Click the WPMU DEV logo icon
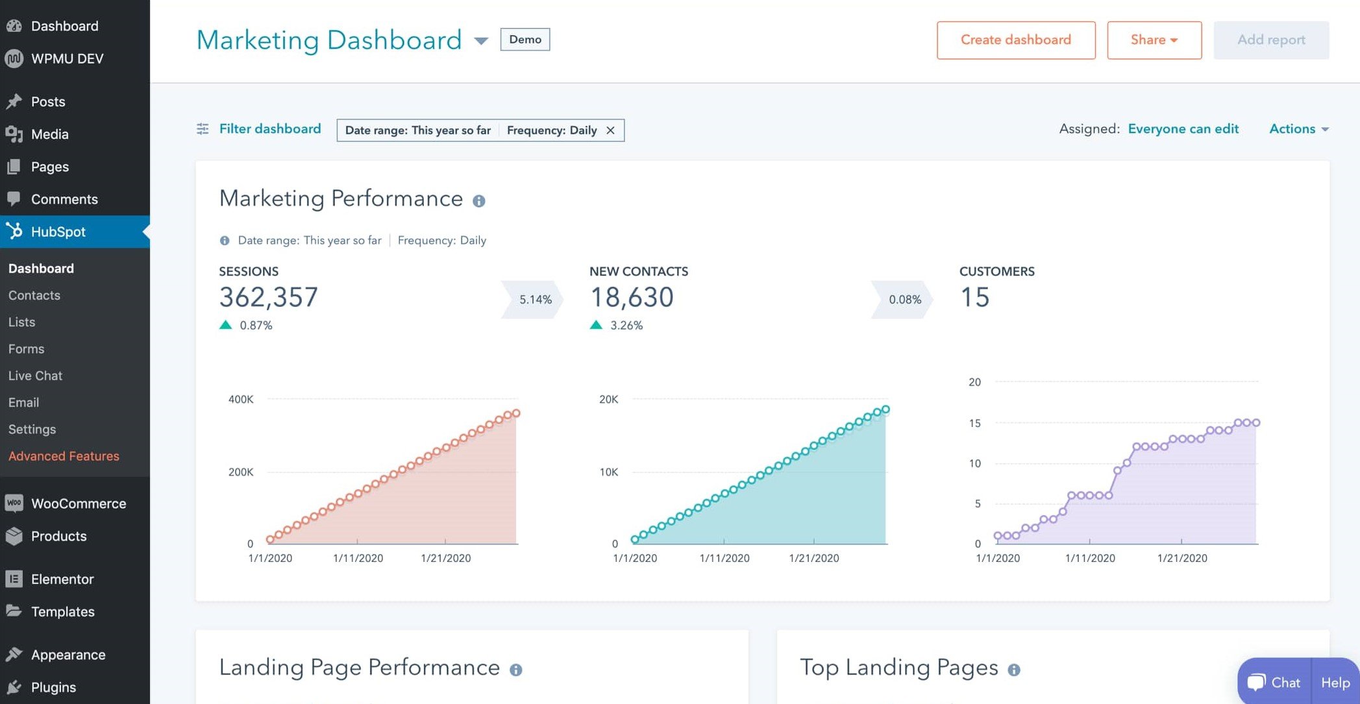This screenshot has width=1360, height=704. [14, 58]
